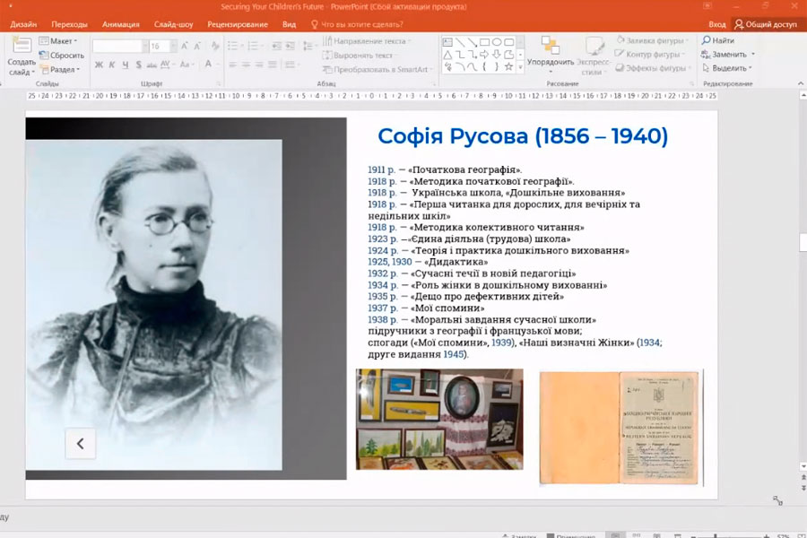Switch to the Слайд-шоу tab
The height and width of the screenshot is (538, 807).
coord(173,24)
